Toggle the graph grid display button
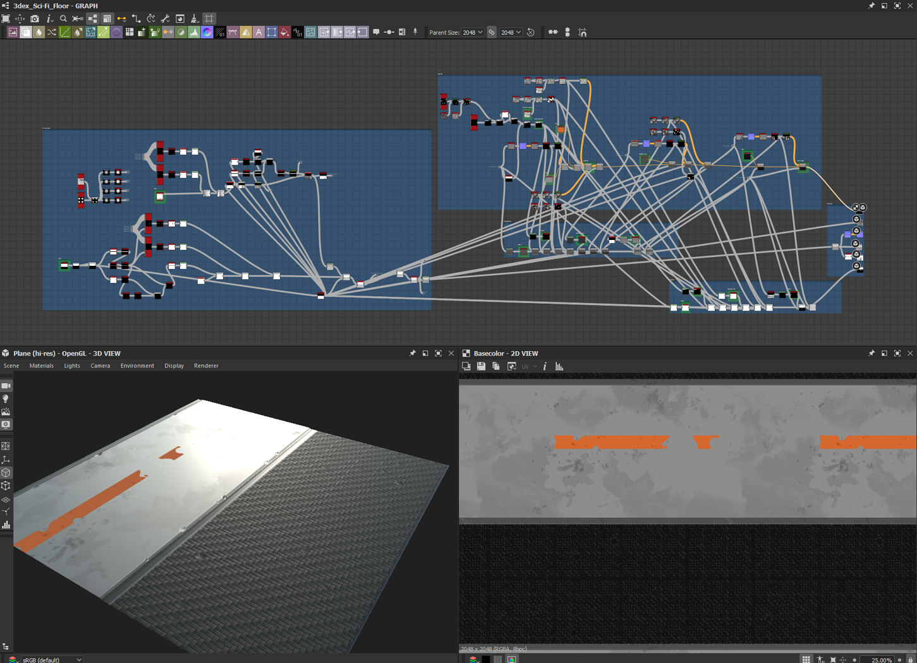The width and height of the screenshot is (917, 663). [209, 19]
